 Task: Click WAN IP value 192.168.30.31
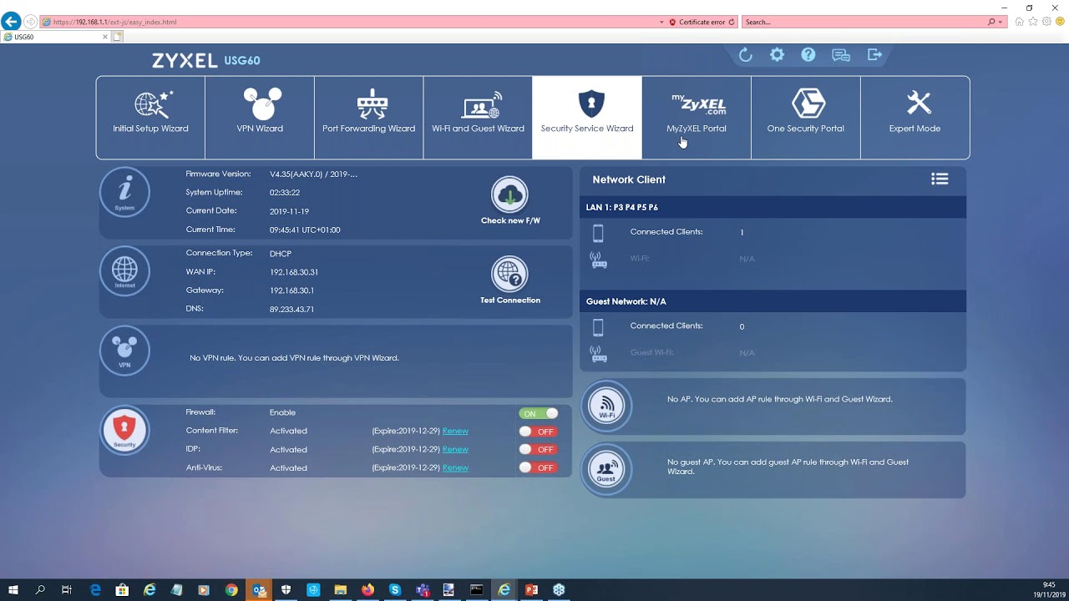(x=294, y=272)
